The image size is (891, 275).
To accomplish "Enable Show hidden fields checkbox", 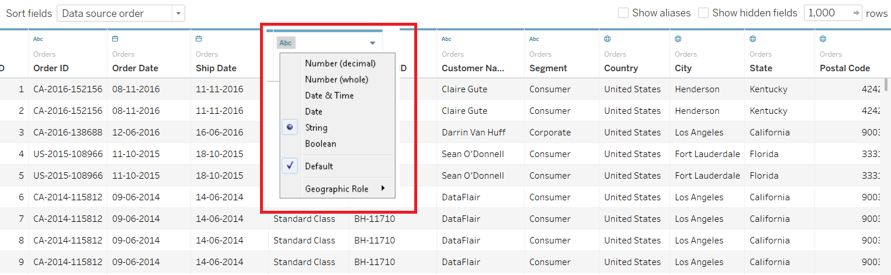I will [x=703, y=13].
